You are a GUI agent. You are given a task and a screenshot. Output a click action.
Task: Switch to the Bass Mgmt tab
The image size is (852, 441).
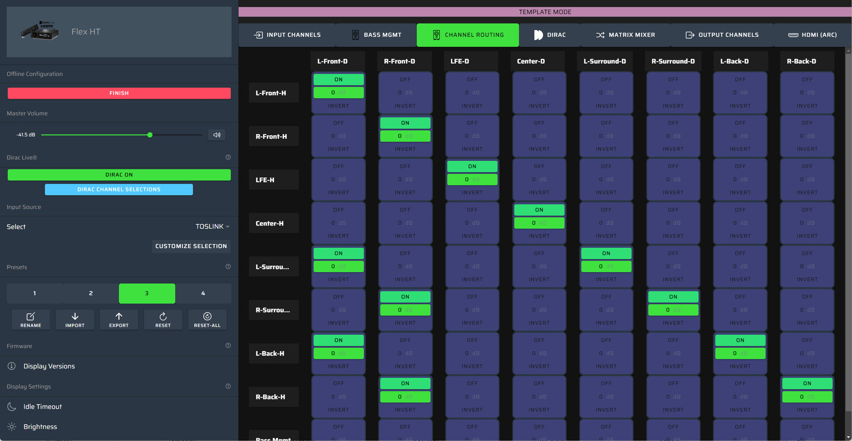[376, 35]
